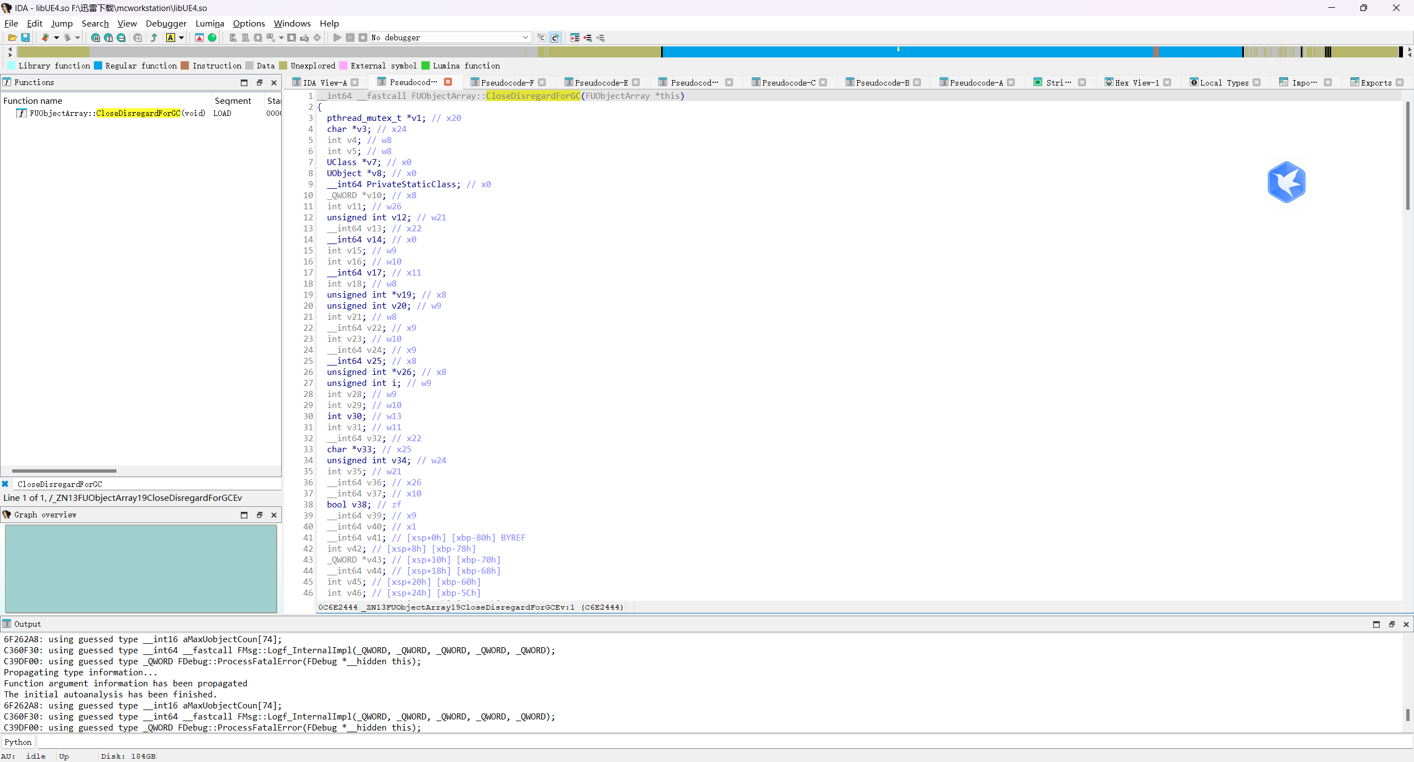This screenshot has height=762, width=1414.
Task: Click the yellow 'A' highlight icon
Action: [x=171, y=38]
